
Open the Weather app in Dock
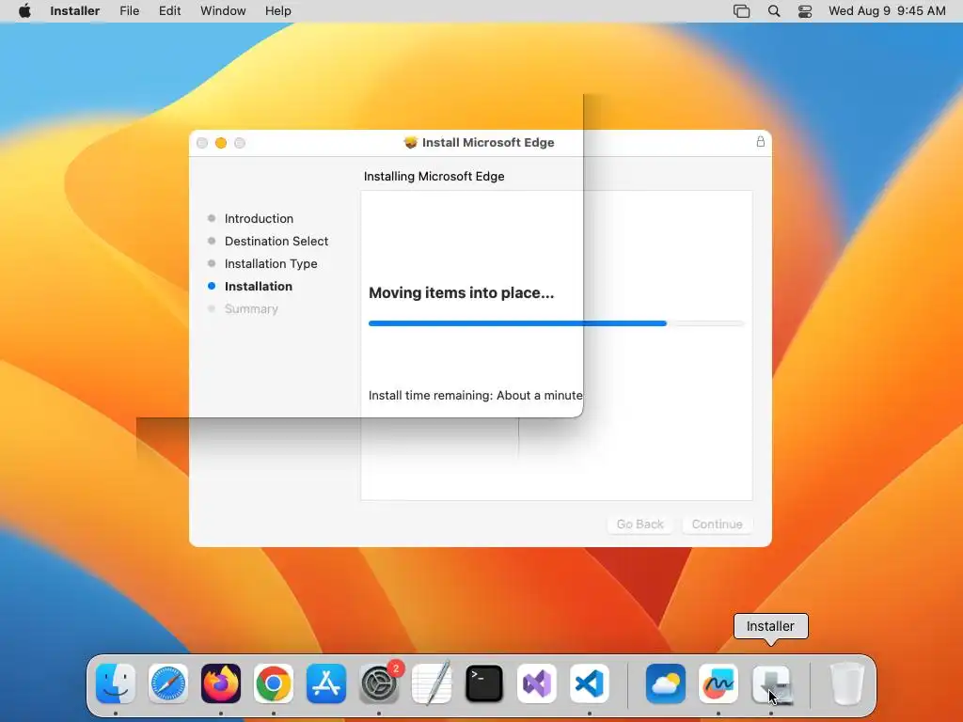click(666, 683)
